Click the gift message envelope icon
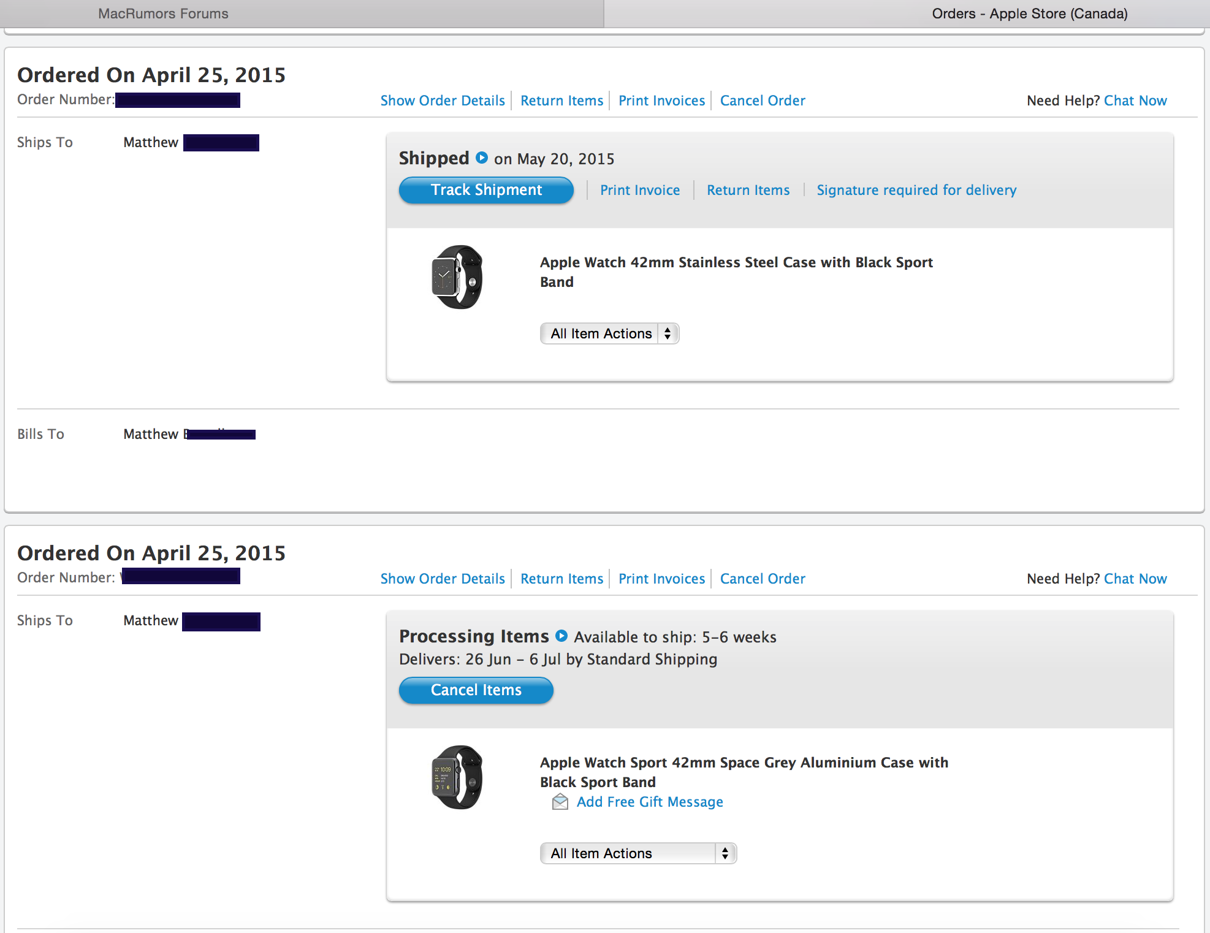Image resolution: width=1210 pixels, height=933 pixels. tap(560, 802)
